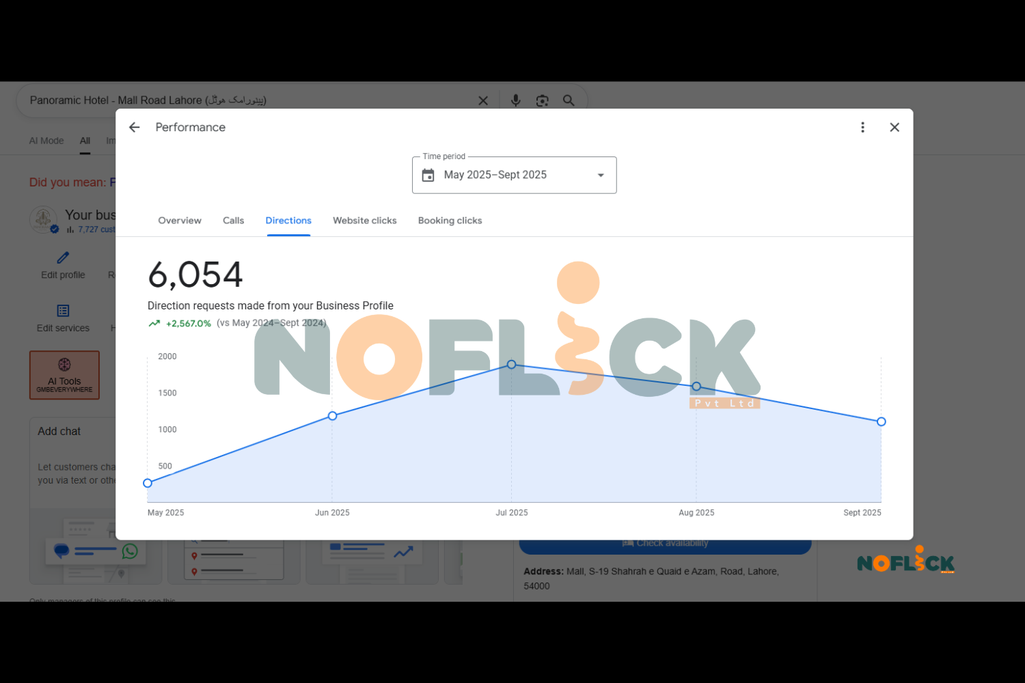Viewport: 1025px width, 683px height.
Task: Select the Directions tab
Action: pyautogui.click(x=288, y=221)
